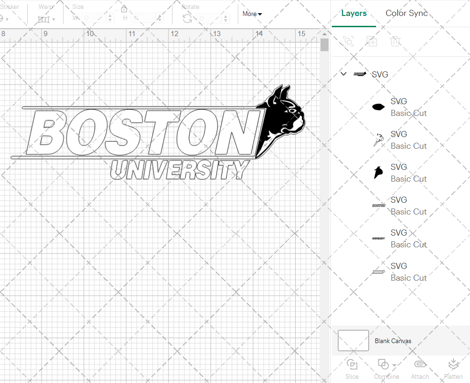Duplicate the selected layer
Image resolution: width=470 pixels, height=383 pixels.
(372, 41)
